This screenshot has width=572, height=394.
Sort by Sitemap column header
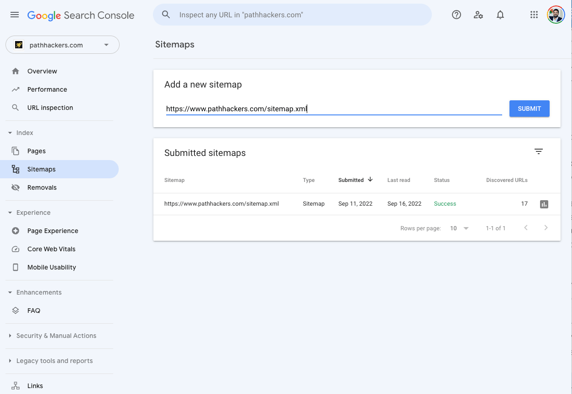[174, 180]
